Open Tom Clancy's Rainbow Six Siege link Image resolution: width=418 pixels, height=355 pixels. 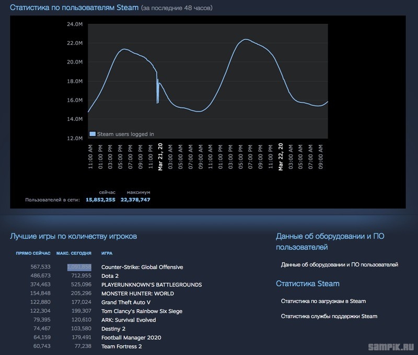[142, 311]
